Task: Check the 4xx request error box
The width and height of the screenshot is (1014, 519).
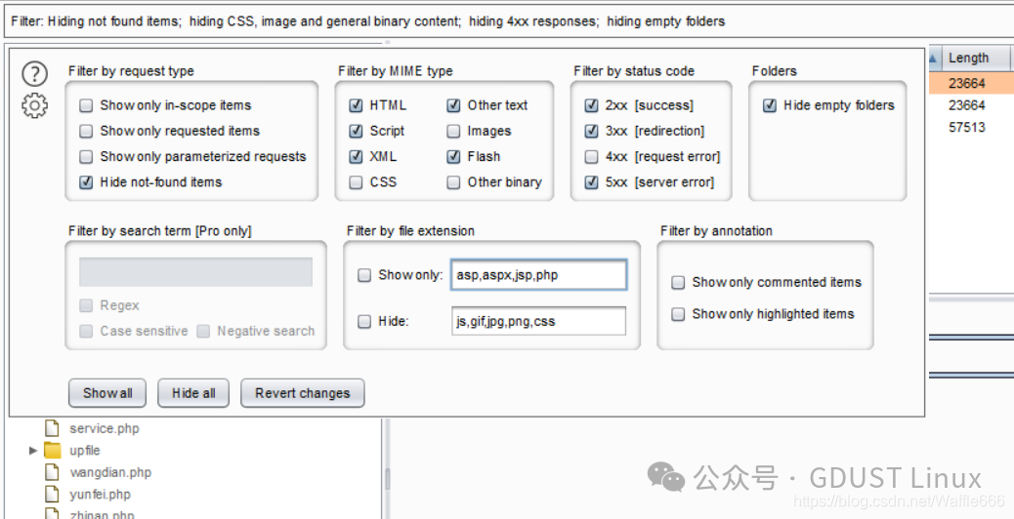Action: (591, 156)
